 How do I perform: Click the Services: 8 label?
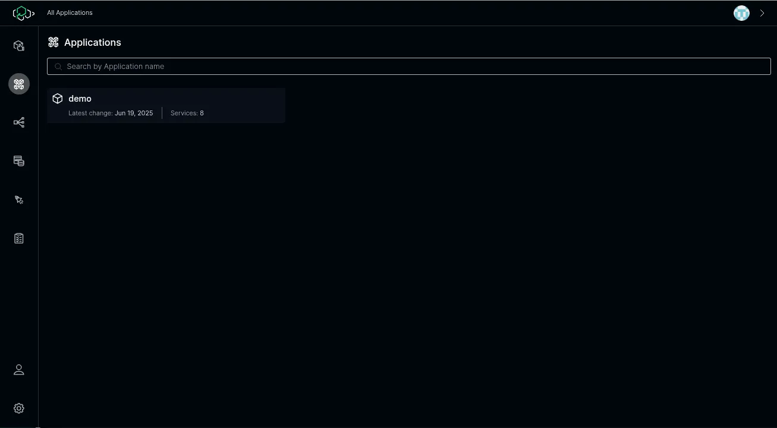point(187,113)
